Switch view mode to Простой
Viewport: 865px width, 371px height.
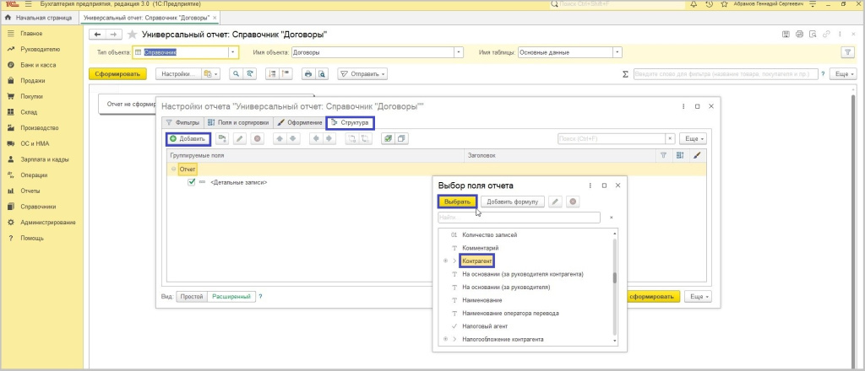191,297
